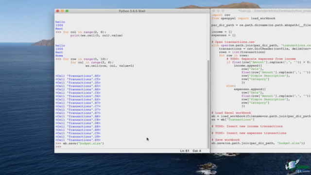This screenshot has width=311, height=175.
Task: Click the <Cell 'Transactions'.E9> output line
Action: (x=78, y=140)
